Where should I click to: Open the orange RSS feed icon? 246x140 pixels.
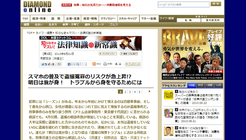(x=94, y=64)
